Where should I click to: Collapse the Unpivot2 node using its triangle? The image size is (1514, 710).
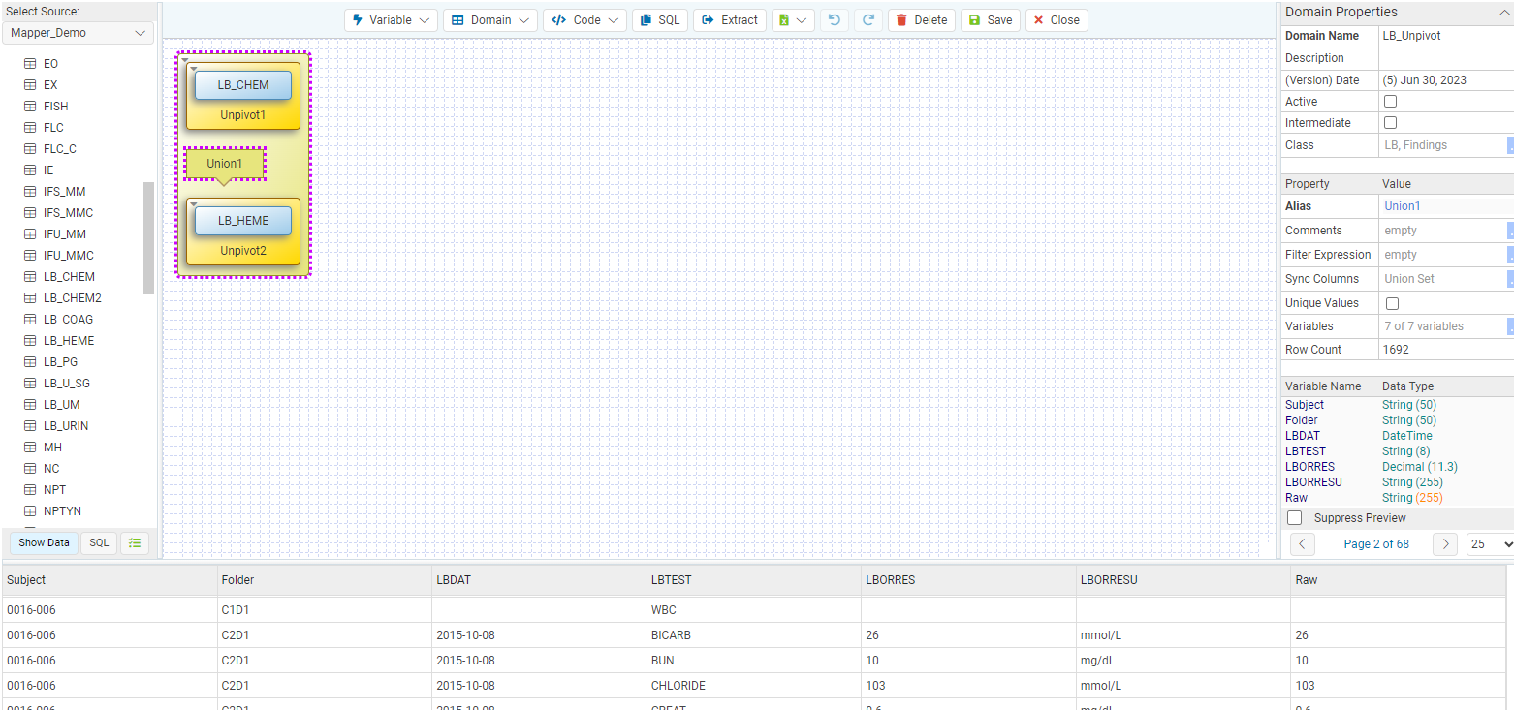pyautogui.click(x=194, y=205)
